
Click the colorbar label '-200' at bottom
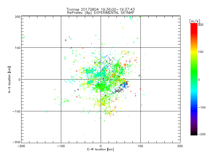tap(202, 134)
